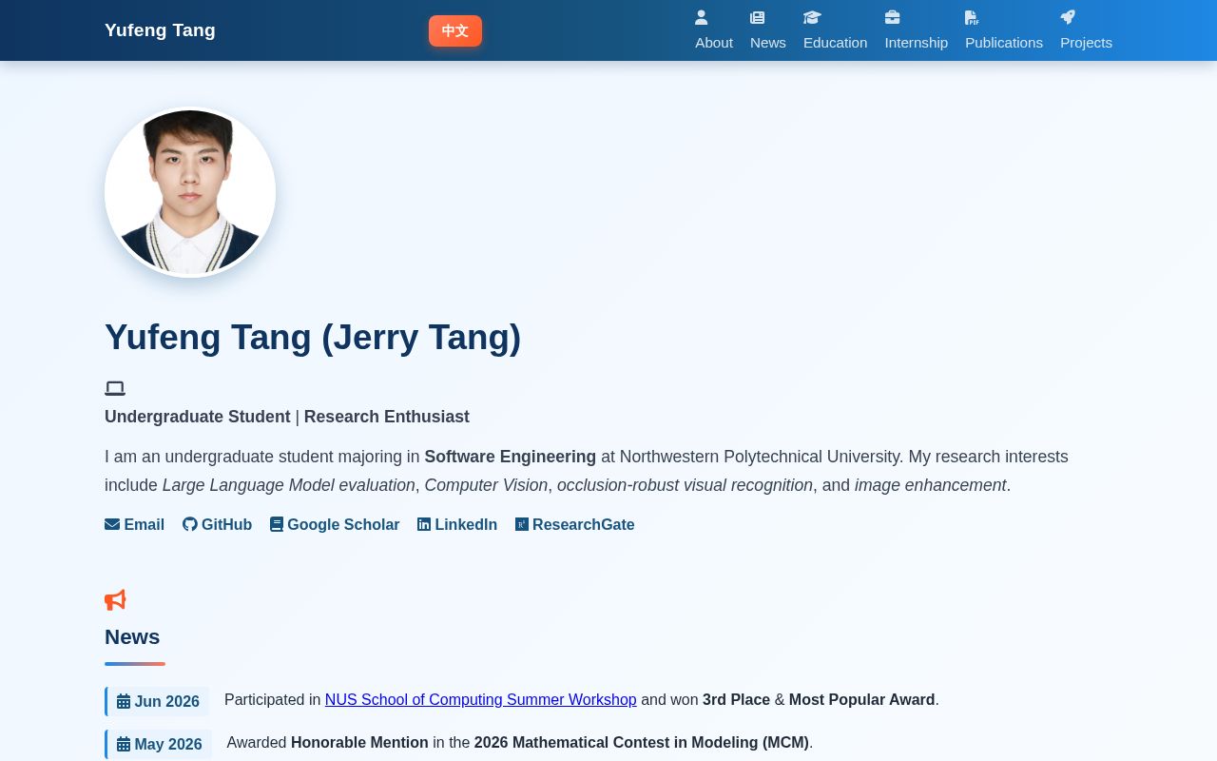1217x761 pixels.
Task: Open the ResearchGate profile link
Action: [575, 524]
